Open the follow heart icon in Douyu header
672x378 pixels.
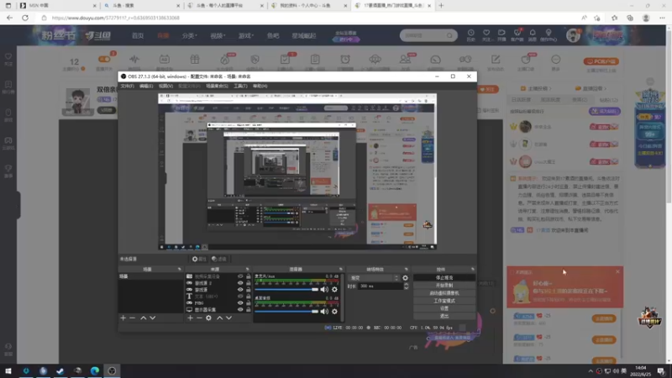(x=486, y=33)
